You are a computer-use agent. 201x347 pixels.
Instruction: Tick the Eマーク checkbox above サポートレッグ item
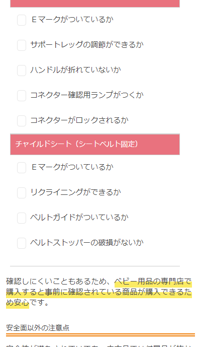22,20
